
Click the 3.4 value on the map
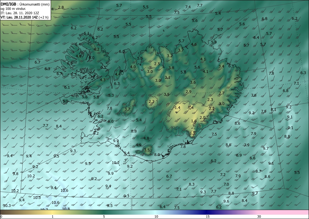click(221, 66)
